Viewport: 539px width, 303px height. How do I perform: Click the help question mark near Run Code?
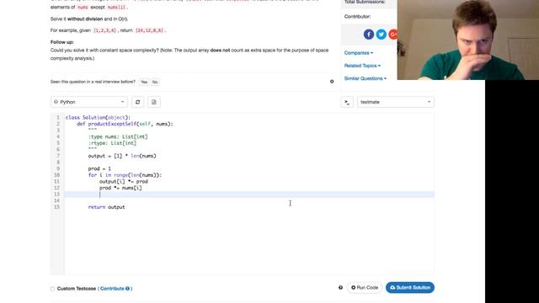[x=340, y=288]
